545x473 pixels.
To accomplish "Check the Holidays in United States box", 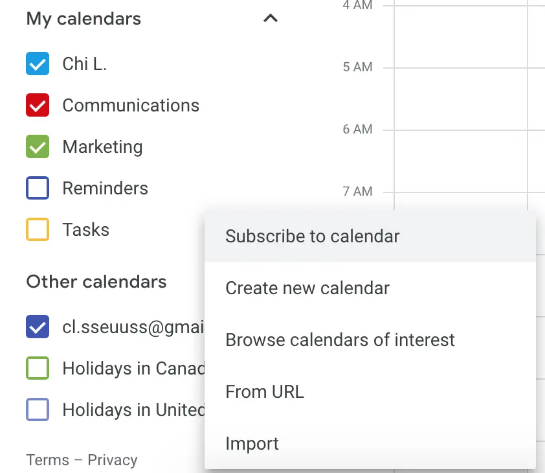I will click(38, 410).
